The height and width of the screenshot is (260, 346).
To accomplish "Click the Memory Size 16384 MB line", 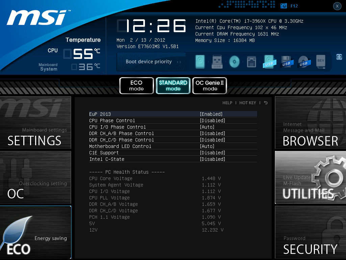I will coord(225,40).
